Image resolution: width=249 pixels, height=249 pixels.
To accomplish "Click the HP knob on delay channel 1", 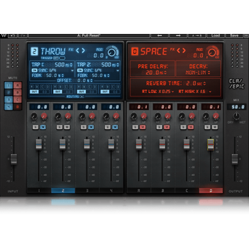I will point(34,116).
